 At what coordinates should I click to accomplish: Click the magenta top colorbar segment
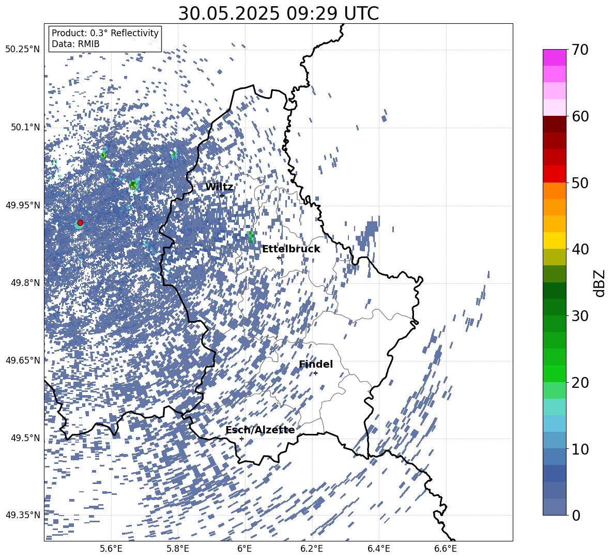[554, 57]
